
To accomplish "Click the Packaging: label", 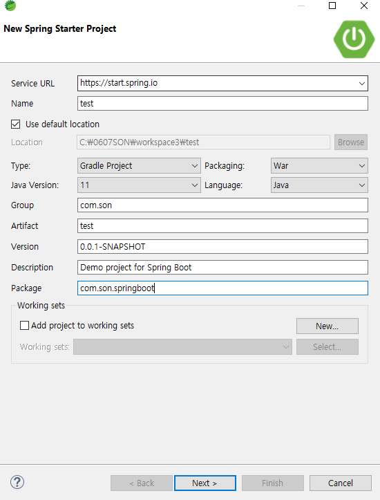I will pyautogui.click(x=225, y=166).
